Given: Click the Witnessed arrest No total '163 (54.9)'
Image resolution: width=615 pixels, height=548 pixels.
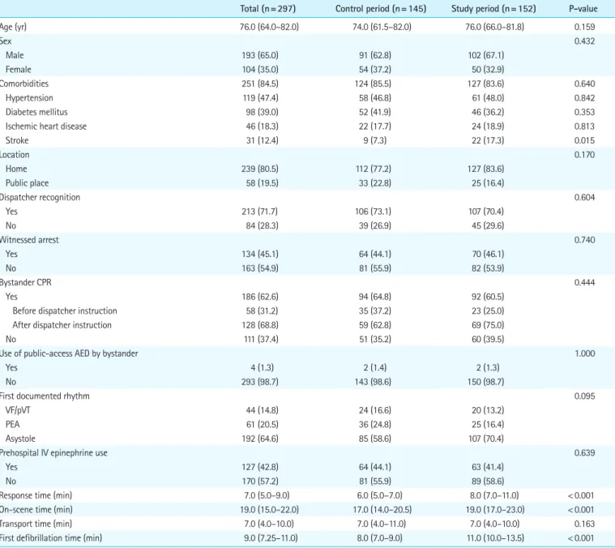Looking at the screenshot, I should [x=260, y=268].
